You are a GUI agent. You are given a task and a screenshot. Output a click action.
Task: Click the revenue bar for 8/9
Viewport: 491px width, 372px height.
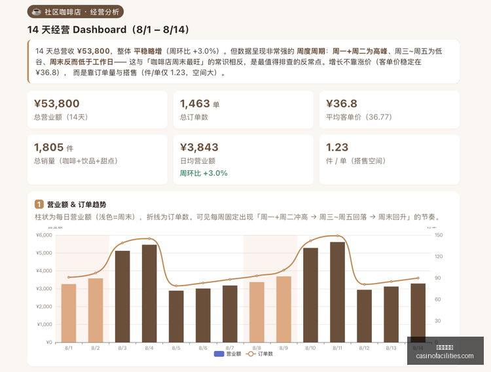coord(283,309)
